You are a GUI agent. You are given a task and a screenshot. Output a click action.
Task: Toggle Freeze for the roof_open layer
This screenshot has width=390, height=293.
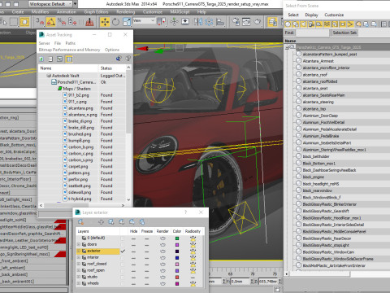tap(146, 270)
